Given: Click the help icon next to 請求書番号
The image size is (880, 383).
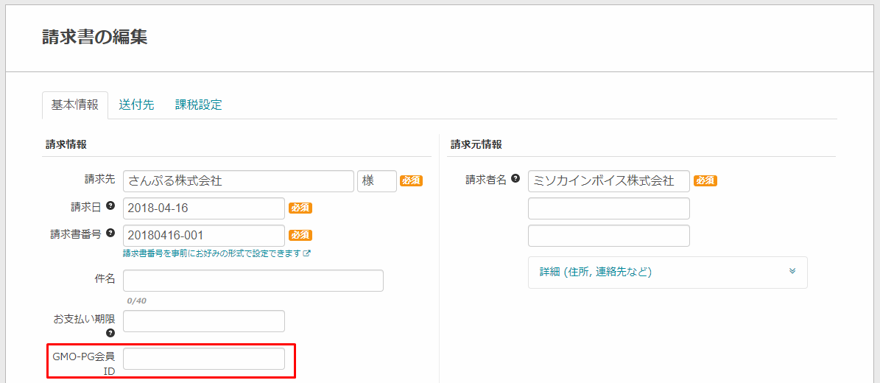Looking at the screenshot, I should pyautogui.click(x=110, y=233).
